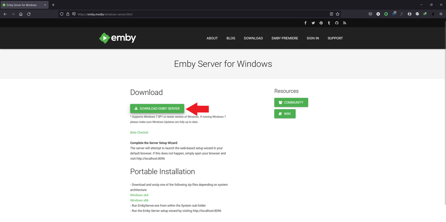This screenshot has width=446, height=222.
Task: Go back with the browser back arrow
Action: pyautogui.click(x=5, y=14)
